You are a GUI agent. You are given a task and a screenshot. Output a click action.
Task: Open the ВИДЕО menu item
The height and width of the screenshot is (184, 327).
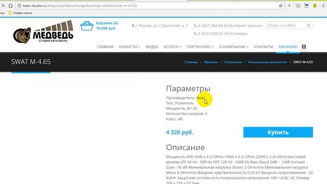152,47
